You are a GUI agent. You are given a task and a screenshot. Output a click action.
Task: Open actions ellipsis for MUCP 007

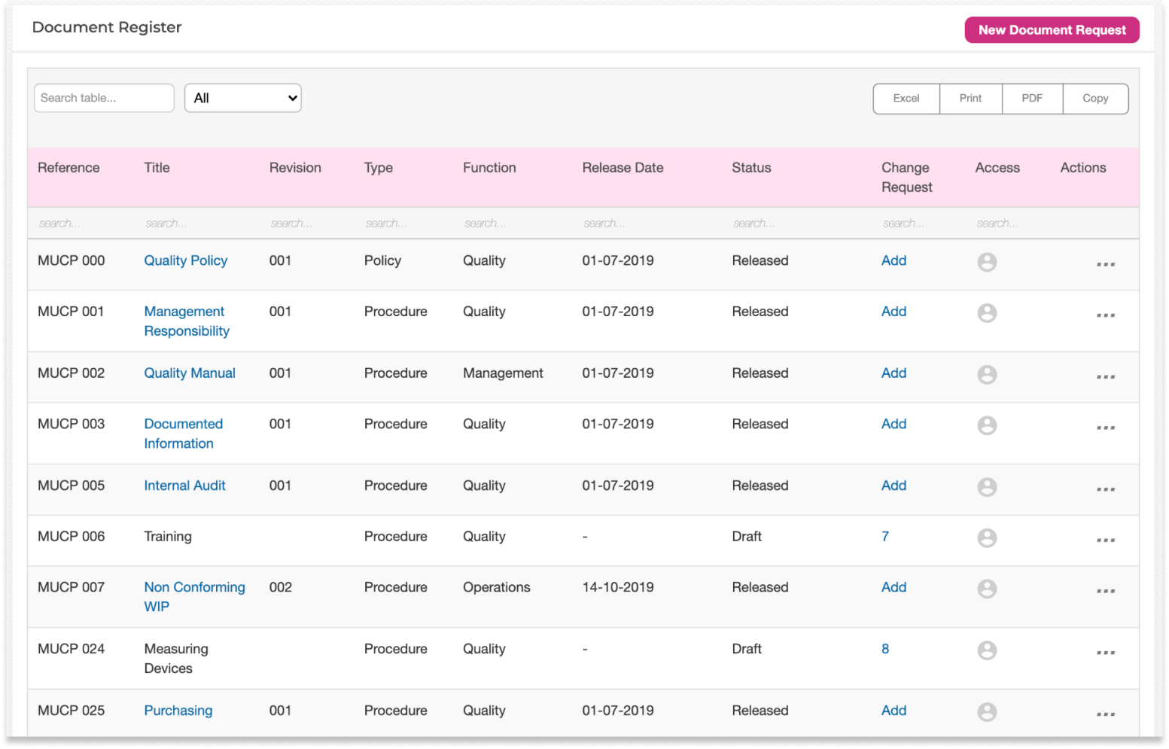1105,592
